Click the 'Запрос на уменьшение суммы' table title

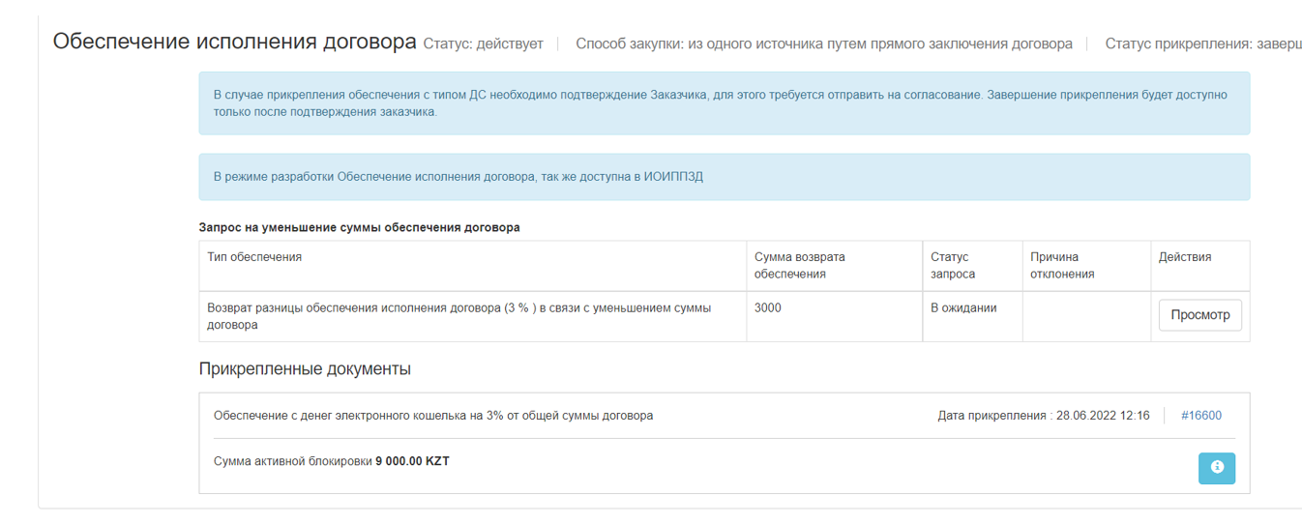(359, 228)
